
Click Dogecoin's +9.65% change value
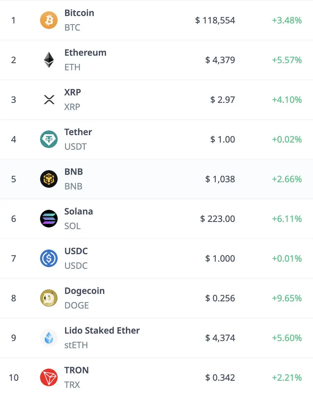287,298
